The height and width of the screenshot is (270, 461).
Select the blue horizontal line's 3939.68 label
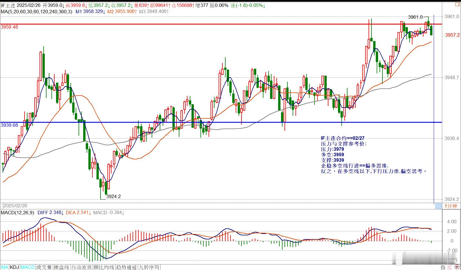[x=10, y=125]
